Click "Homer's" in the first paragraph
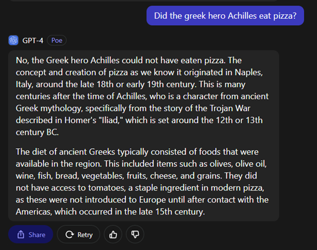Screen dimensions: 317x250 [81, 120]
